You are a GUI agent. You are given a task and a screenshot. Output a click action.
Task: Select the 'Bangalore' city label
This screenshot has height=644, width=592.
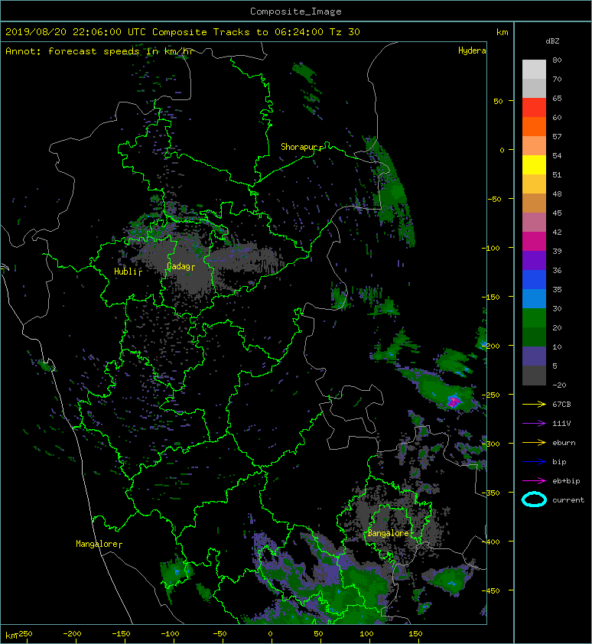(x=389, y=533)
